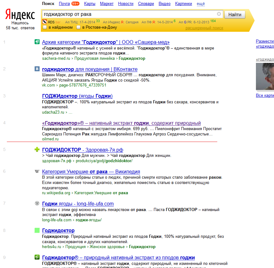Viewport: 274px width, 268px height.
Task: Click the 99+ mail counter badge
Action: tap(75, 4)
